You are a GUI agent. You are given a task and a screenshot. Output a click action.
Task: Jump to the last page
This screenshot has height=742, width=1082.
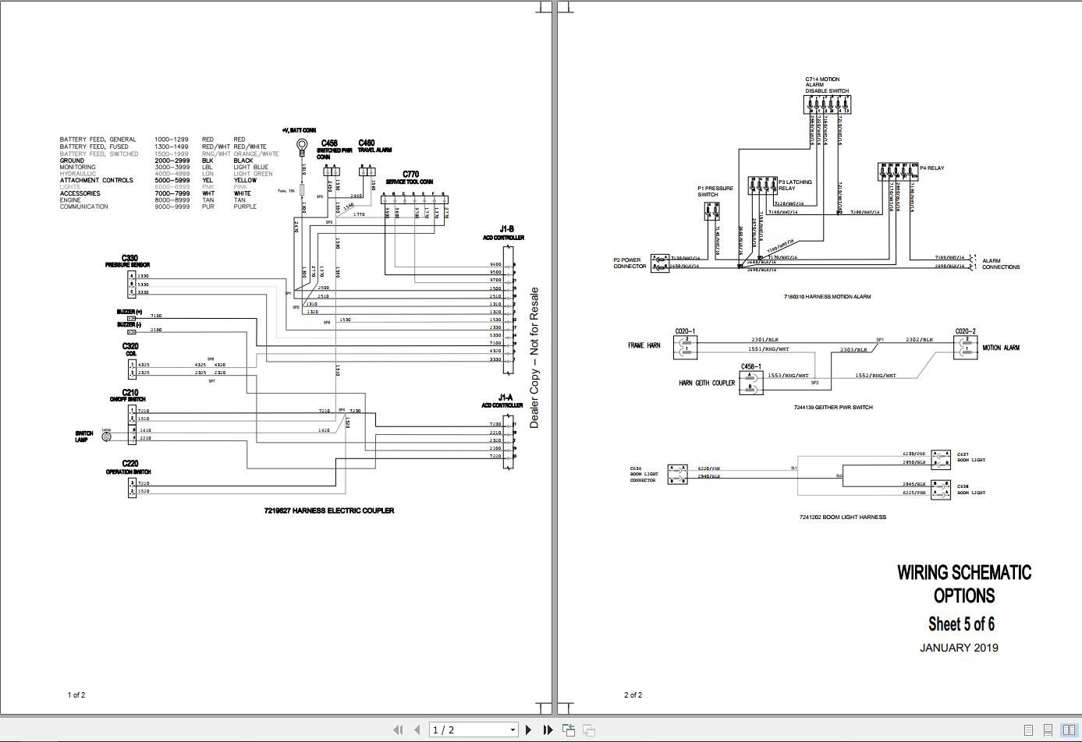click(548, 729)
